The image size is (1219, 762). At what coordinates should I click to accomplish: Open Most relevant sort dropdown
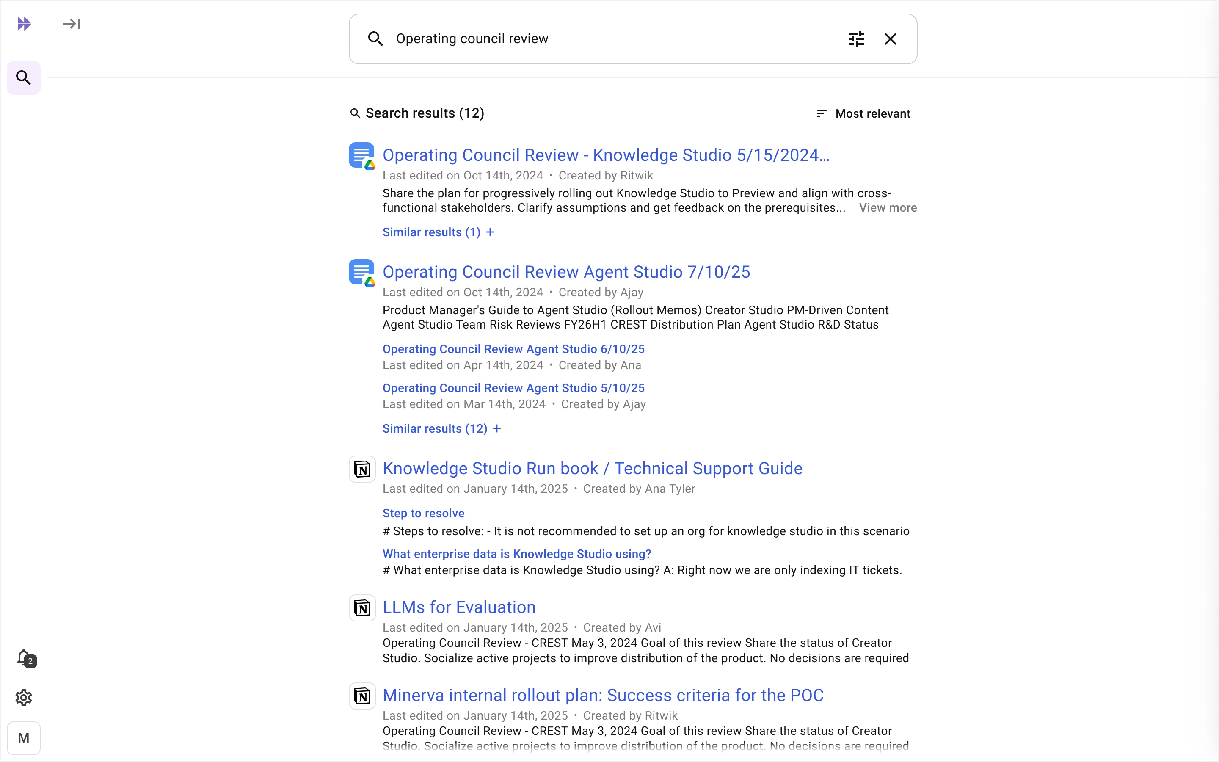863,113
